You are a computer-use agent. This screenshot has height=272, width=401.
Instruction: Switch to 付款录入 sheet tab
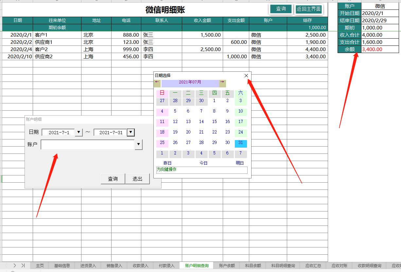tap(166, 265)
